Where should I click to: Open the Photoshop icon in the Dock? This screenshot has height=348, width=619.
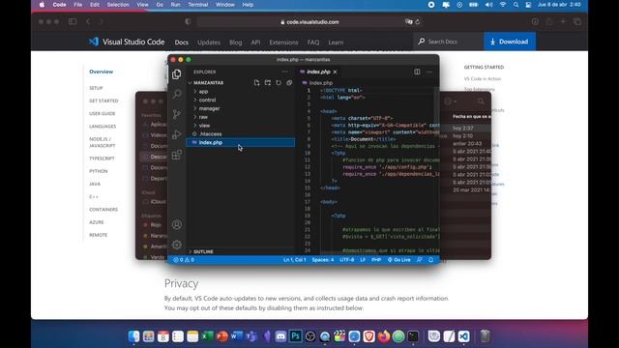click(295, 336)
